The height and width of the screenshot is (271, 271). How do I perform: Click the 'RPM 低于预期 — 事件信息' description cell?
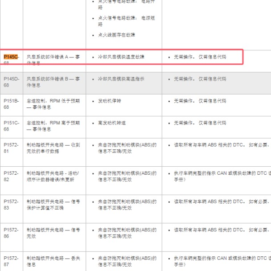(53, 104)
